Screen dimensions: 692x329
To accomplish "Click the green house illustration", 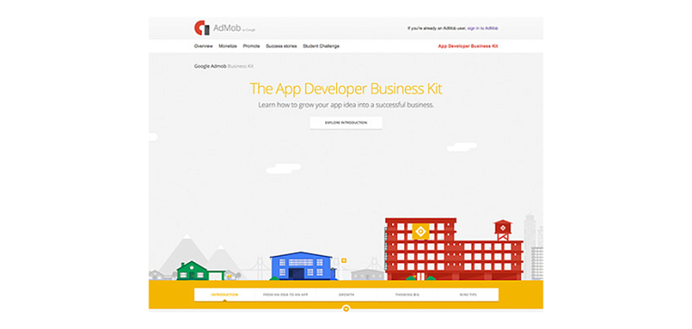I will click(192, 270).
